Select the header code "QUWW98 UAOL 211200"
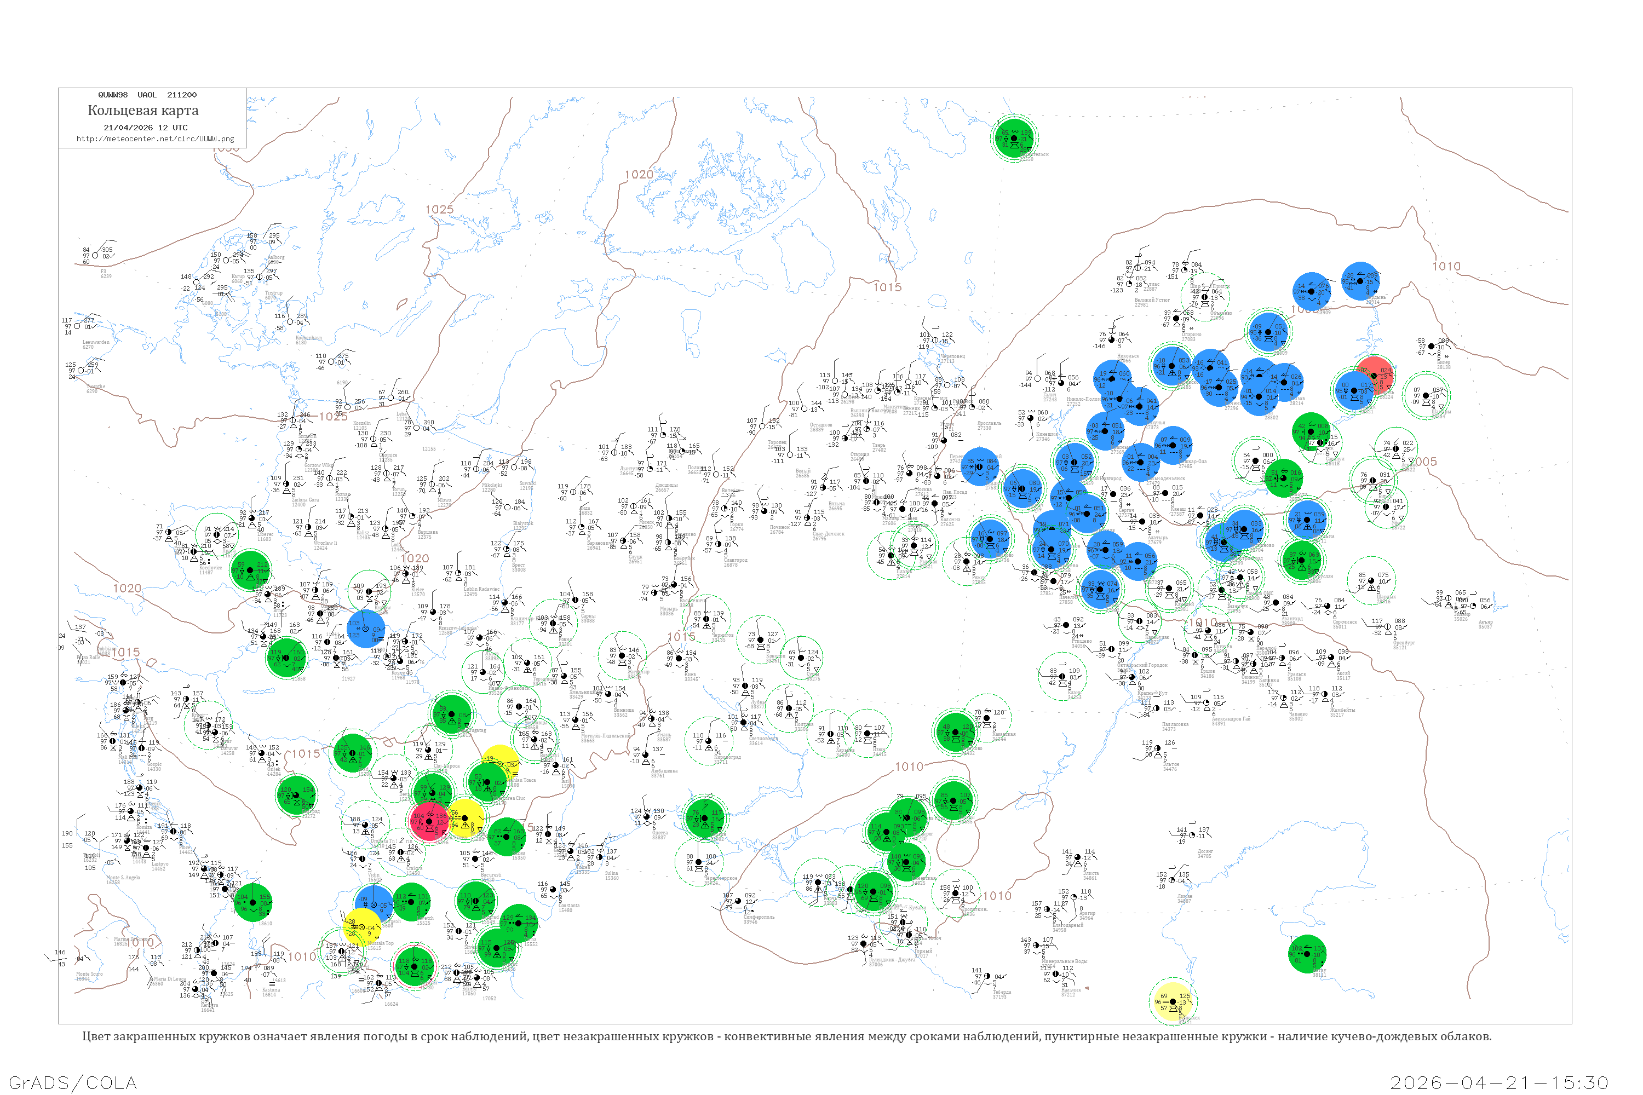 click(x=147, y=95)
